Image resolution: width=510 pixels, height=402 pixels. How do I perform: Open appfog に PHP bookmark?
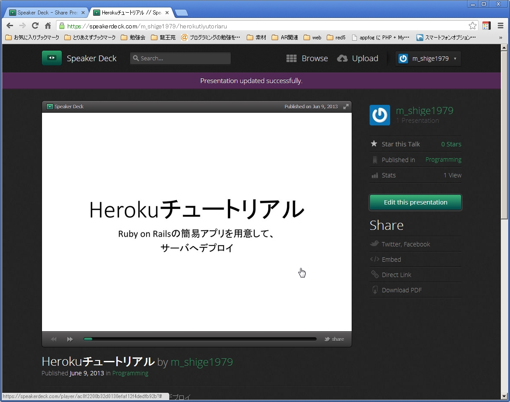click(381, 38)
